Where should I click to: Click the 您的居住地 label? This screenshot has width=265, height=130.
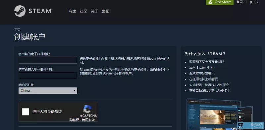(x=26, y=85)
